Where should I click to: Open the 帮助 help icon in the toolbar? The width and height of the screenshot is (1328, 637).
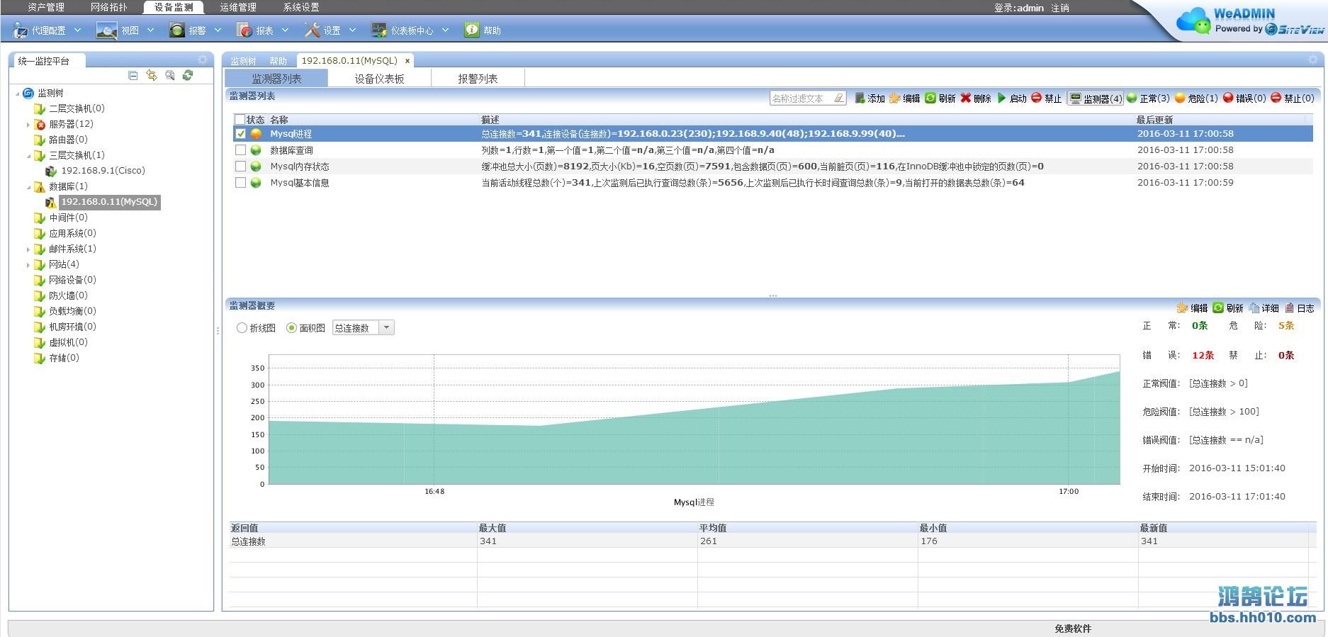tap(471, 30)
